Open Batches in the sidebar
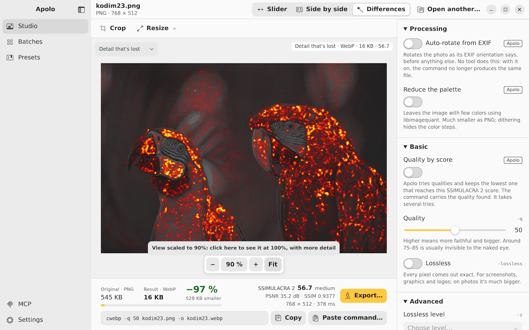The image size is (529, 330). coord(45,42)
